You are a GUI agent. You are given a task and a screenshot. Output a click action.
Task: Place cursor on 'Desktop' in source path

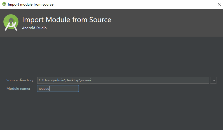(72, 80)
